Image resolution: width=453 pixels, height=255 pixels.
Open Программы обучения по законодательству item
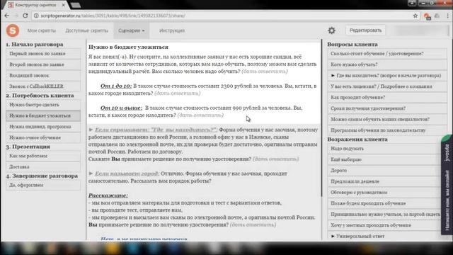coord(387,130)
